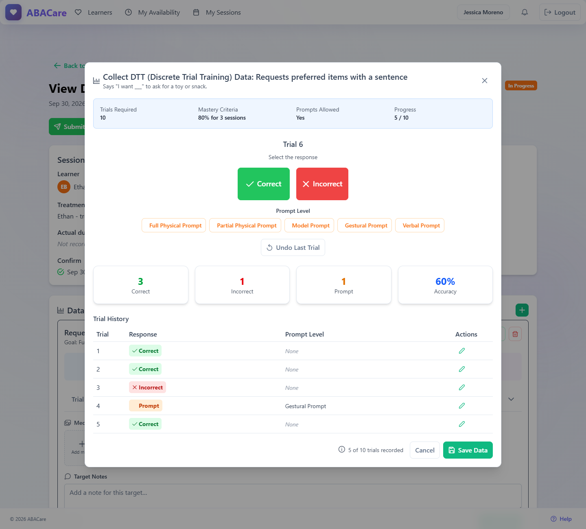Undo the last trial
The width and height of the screenshot is (586, 529).
click(x=293, y=247)
